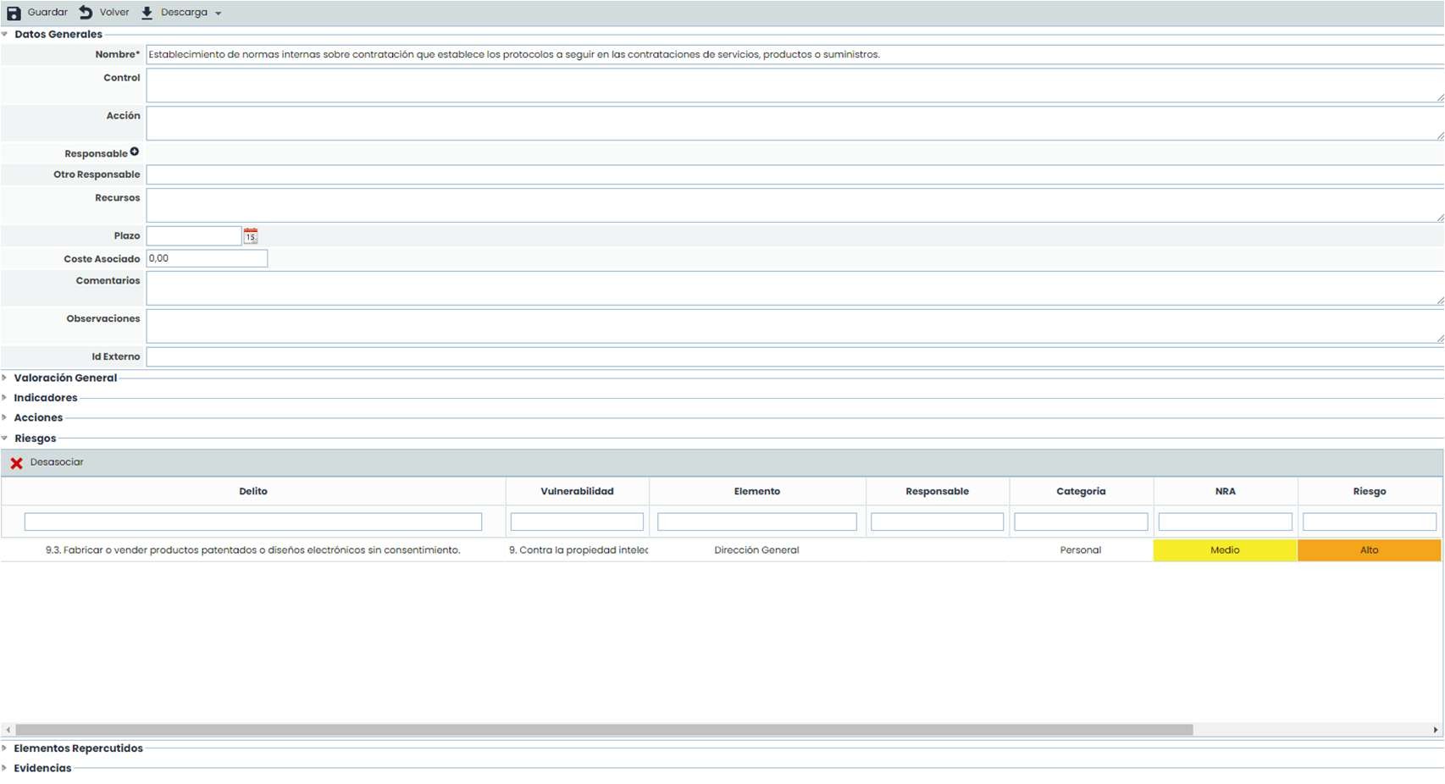Expand the Evidencias section
1445x784 pixels.
coord(5,769)
